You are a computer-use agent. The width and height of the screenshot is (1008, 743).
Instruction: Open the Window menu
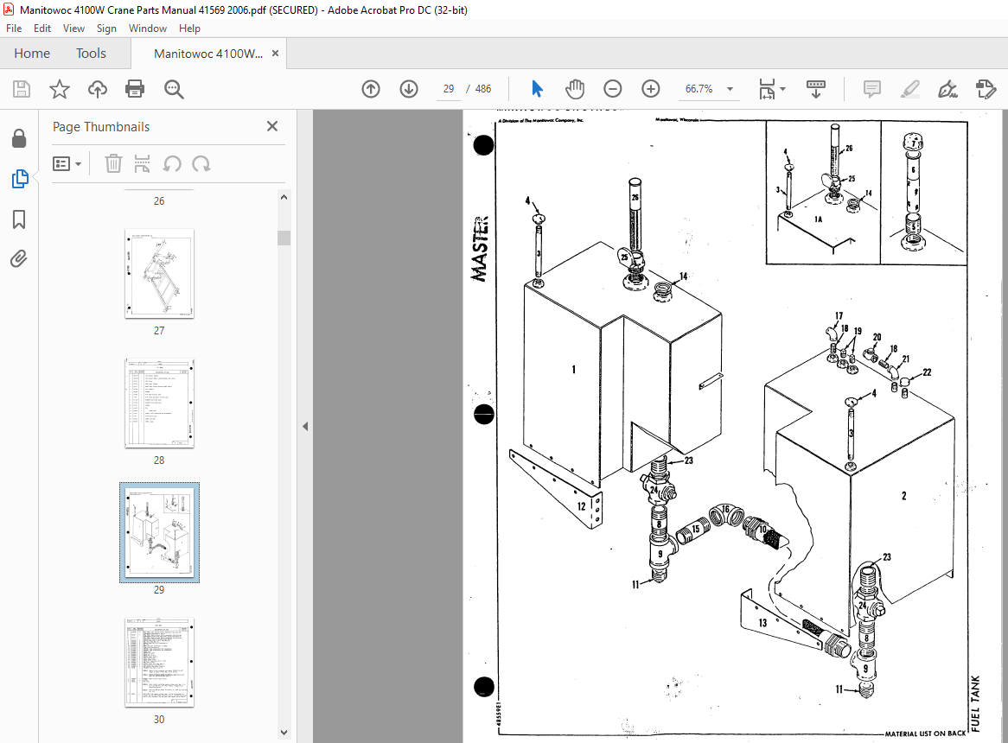click(x=148, y=29)
